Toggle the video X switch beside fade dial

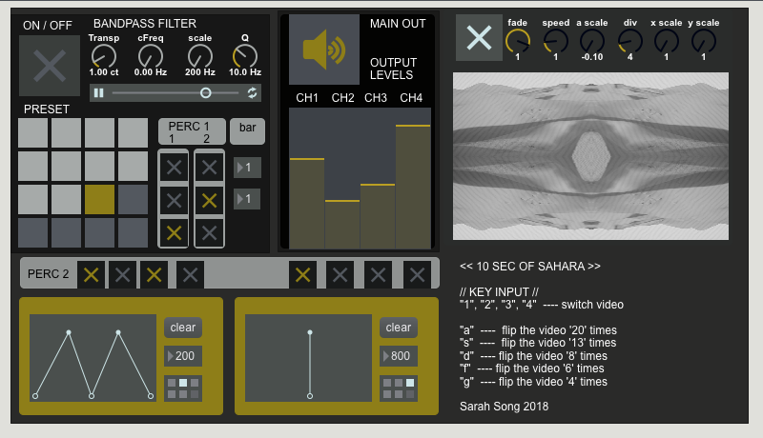coord(479,38)
